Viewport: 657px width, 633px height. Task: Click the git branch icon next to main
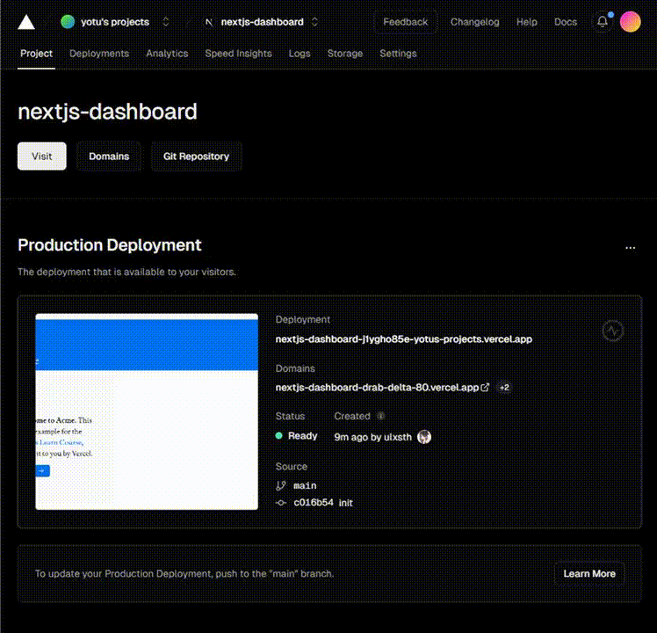281,485
